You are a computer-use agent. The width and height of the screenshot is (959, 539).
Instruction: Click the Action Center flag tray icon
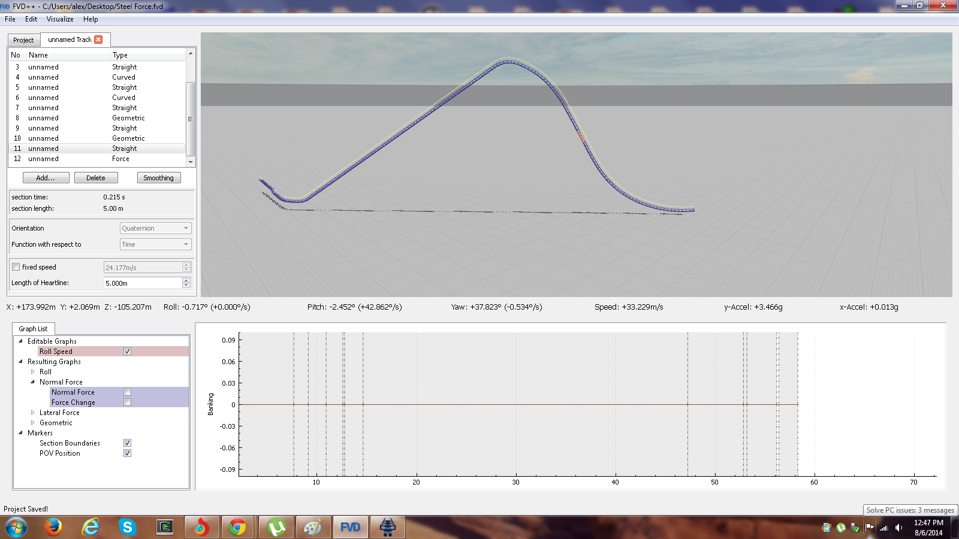(x=869, y=527)
